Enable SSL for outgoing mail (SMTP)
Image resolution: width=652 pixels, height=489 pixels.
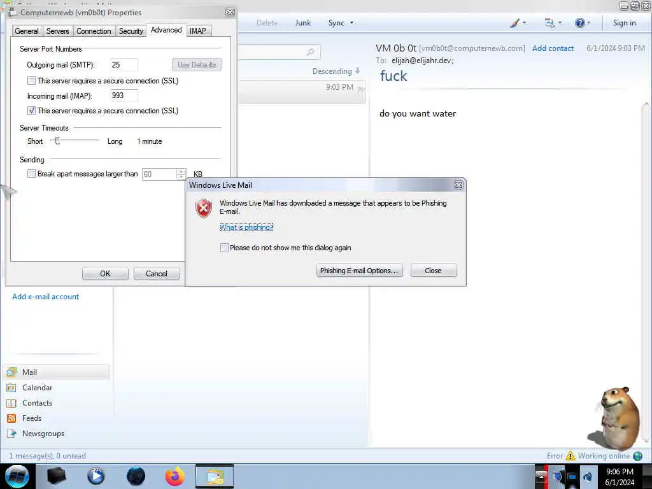(31, 80)
